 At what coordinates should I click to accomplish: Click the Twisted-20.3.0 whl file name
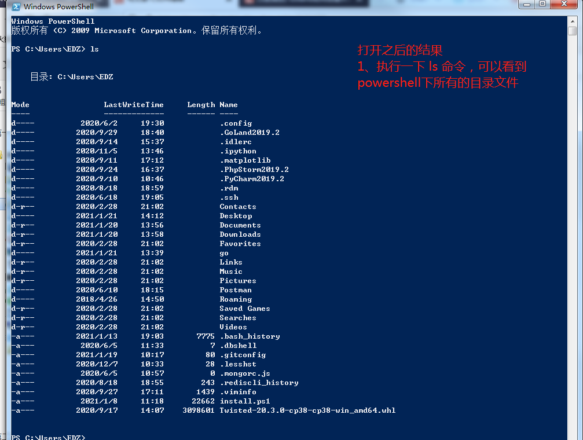[x=308, y=410]
